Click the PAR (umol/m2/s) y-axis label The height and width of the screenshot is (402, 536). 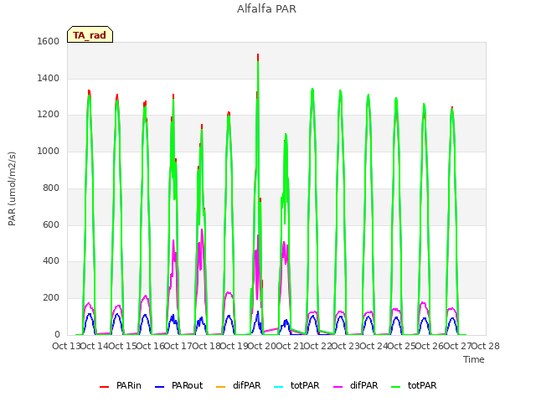[12, 188]
